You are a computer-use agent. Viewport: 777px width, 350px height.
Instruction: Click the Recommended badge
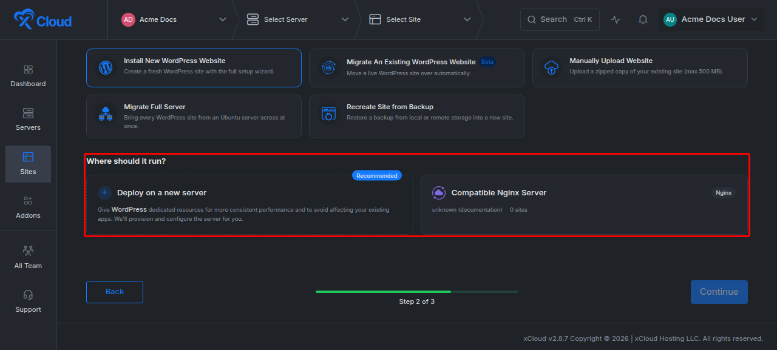tap(377, 175)
